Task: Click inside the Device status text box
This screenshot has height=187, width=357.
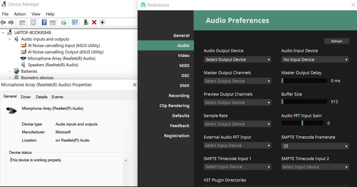Action: pos(66,171)
